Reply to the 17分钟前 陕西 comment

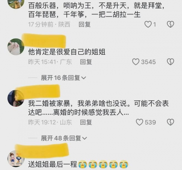[85, 24]
